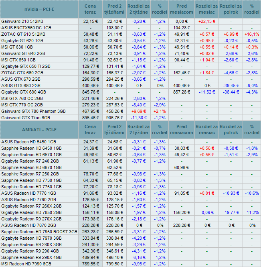
Task: Click the 'nVidia – PCI-E' table header
Action: [x=39, y=9]
